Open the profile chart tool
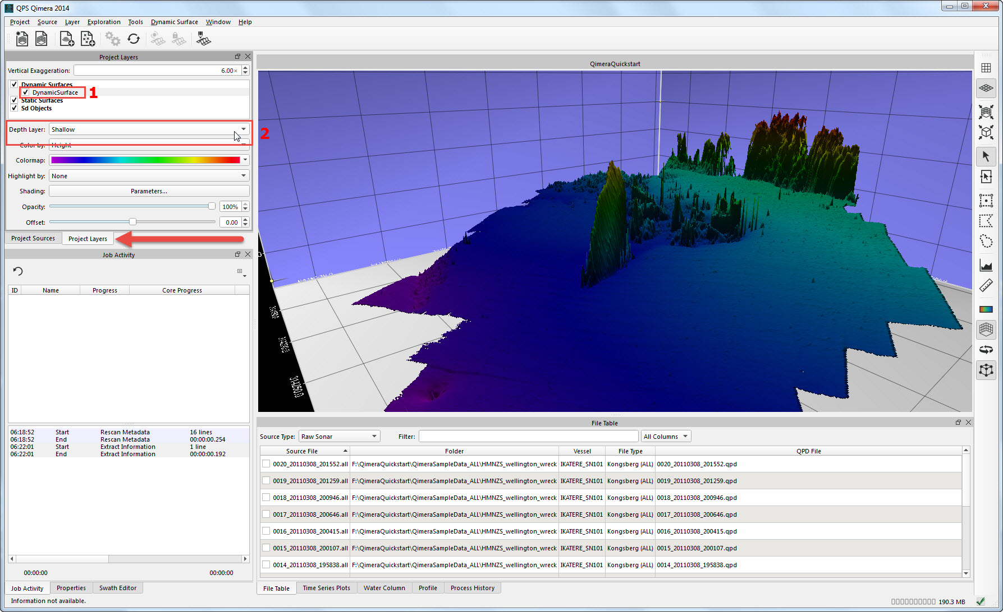Image resolution: width=1003 pixels, height=612 pixels. [x=986, y=265]
